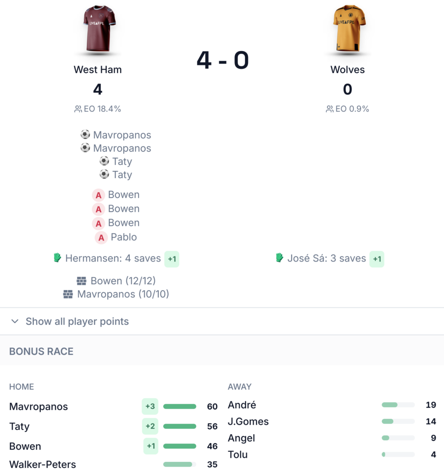Click Taty's +2 bonus badge
Image resolution: width=444 pixels, height=474 pixels.
[150, 426]
